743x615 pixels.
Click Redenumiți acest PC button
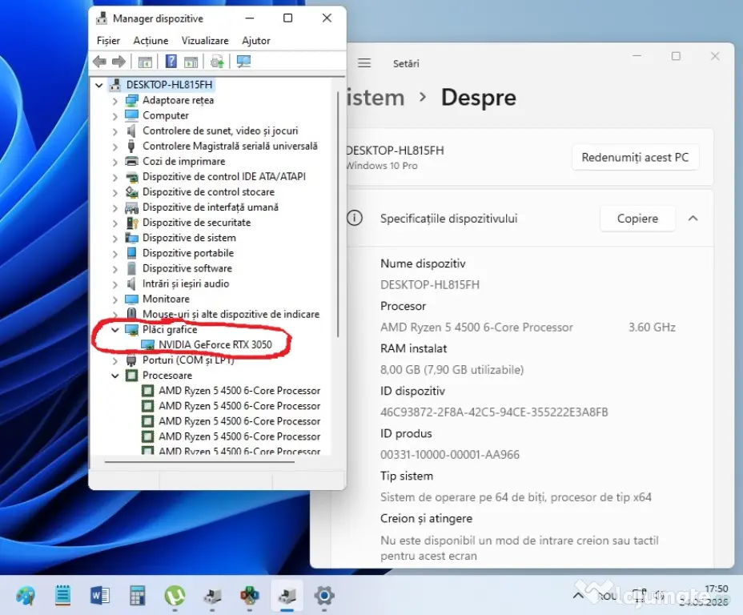635,157
